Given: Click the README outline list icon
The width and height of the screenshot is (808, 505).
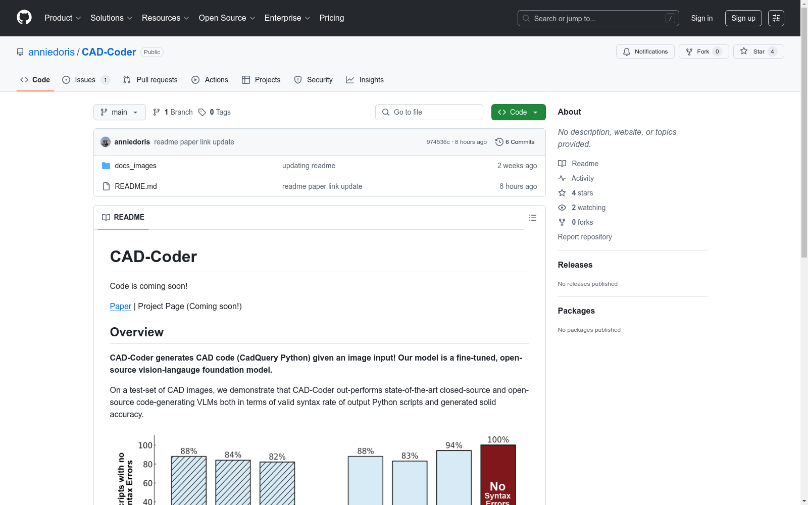Looking at the screenshot, I should pos(533,218).
